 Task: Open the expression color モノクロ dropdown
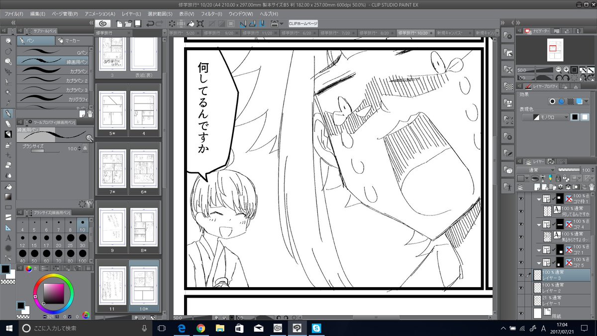(x=545, y=117)
